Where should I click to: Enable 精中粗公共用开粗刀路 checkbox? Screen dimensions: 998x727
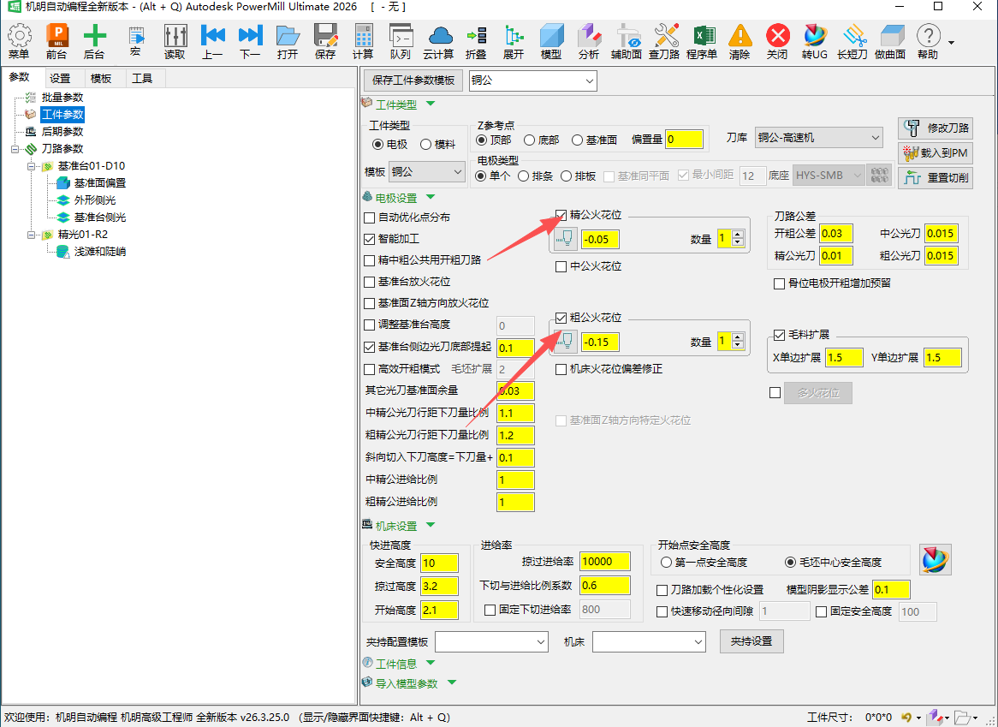coord(369,260)
